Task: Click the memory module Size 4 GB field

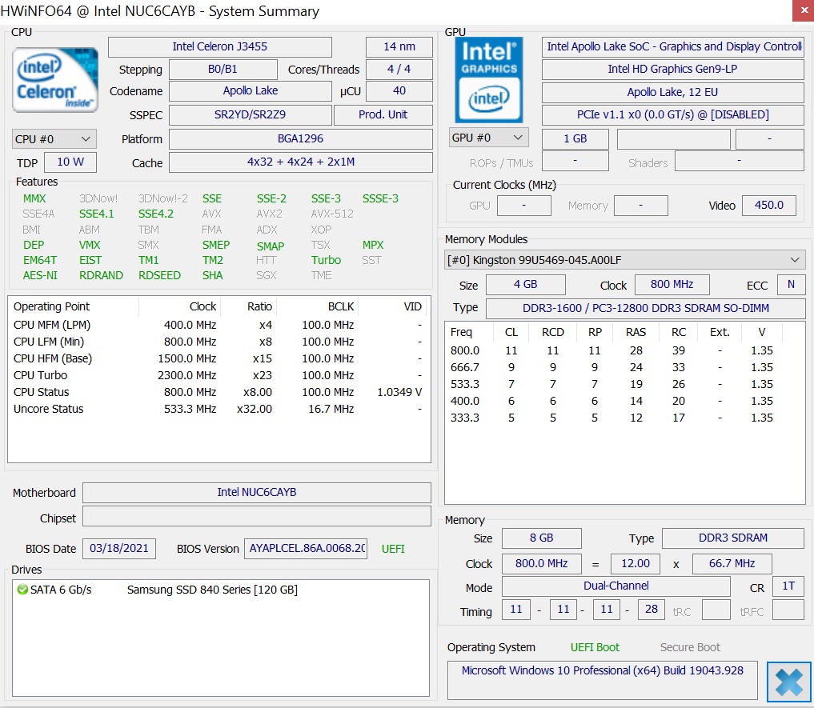Action: [525, 285]
